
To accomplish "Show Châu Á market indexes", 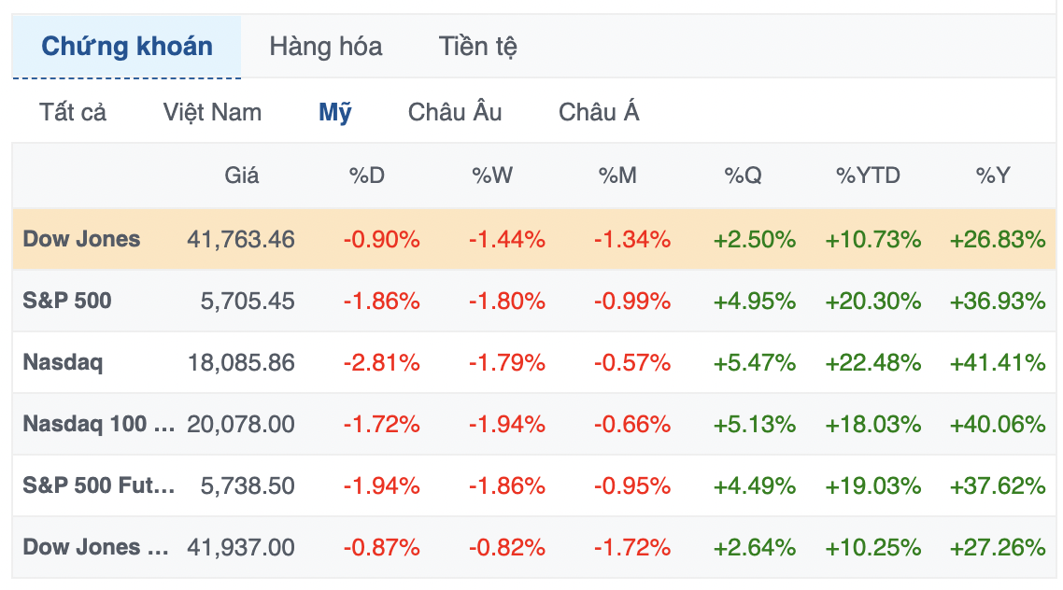I will (599, 111).
